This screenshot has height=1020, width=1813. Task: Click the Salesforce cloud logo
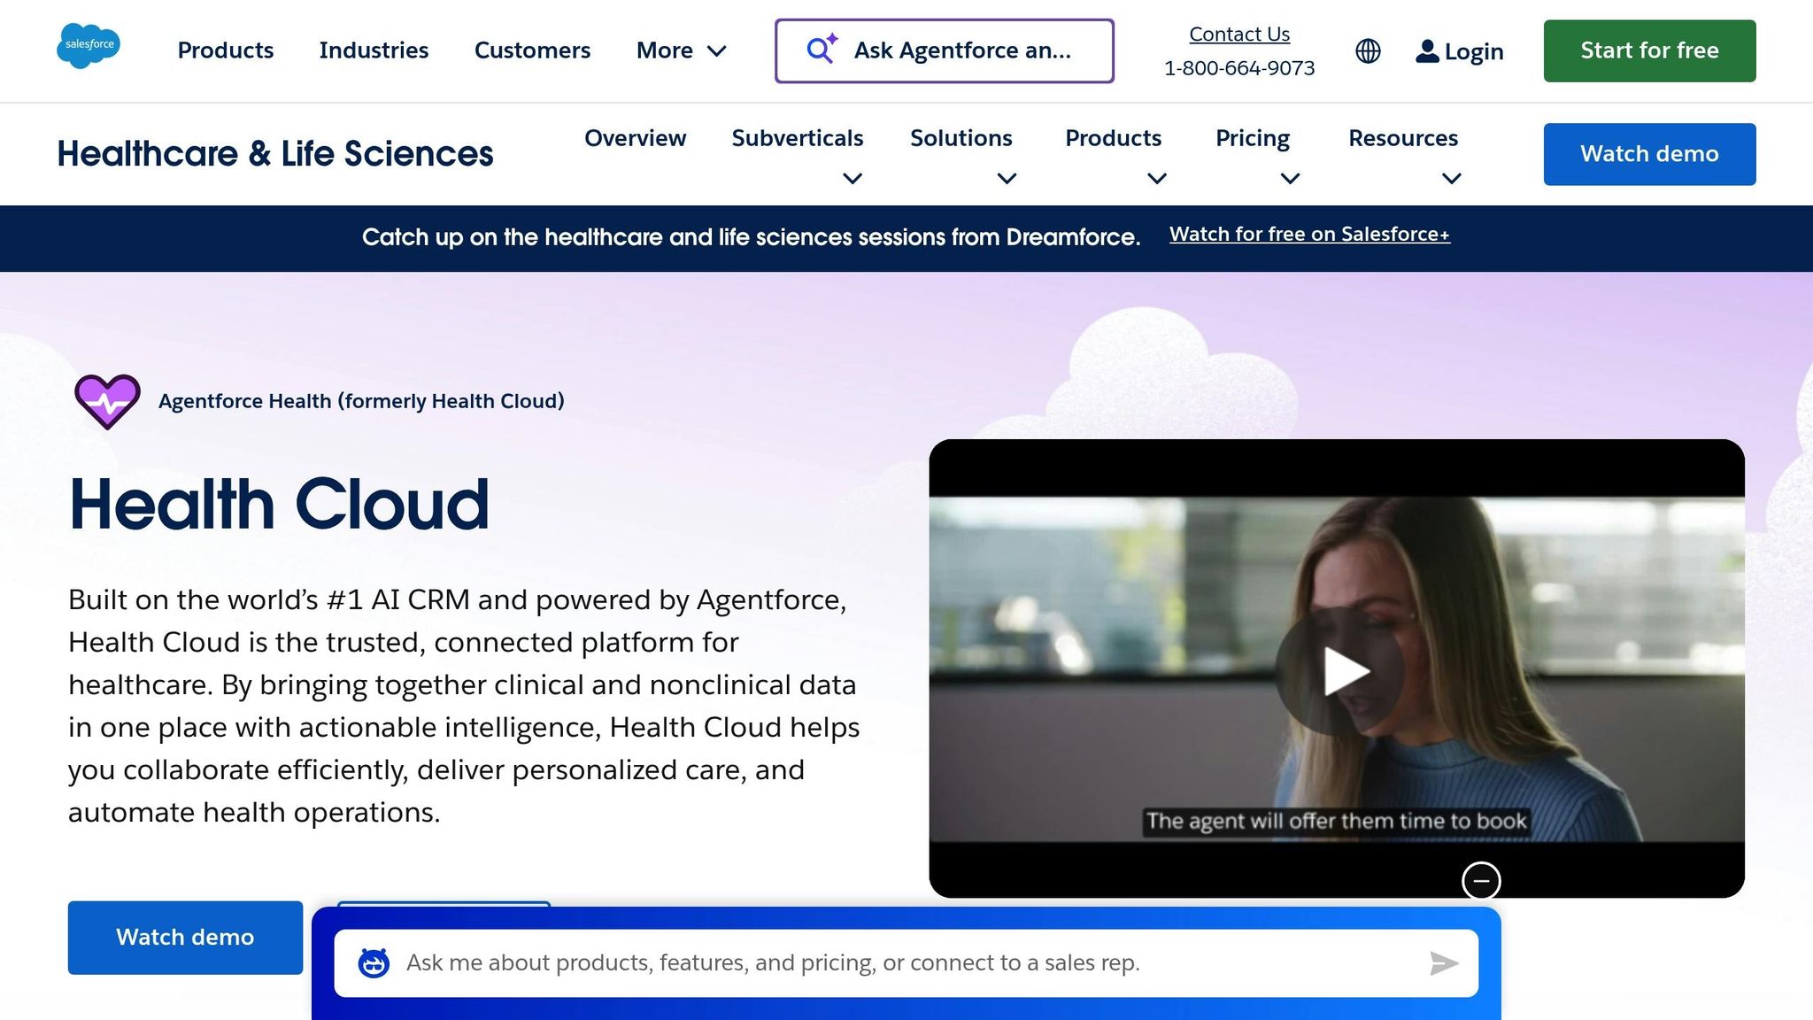(x=89, y=46)
